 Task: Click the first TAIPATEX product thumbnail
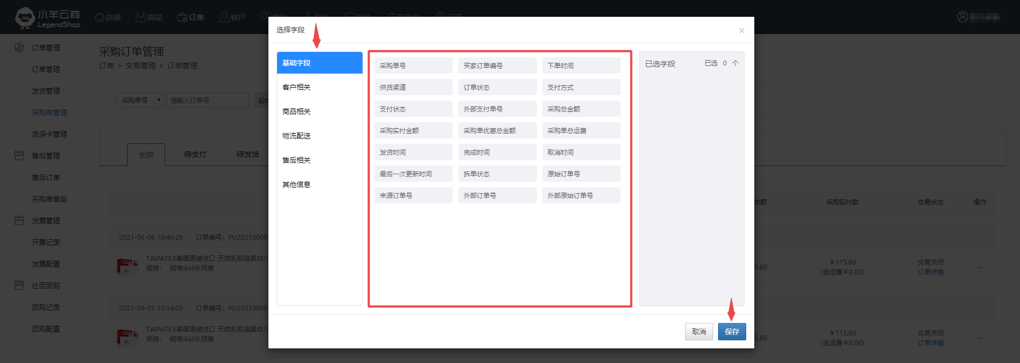pyautogui.click(x=128, y=266)
